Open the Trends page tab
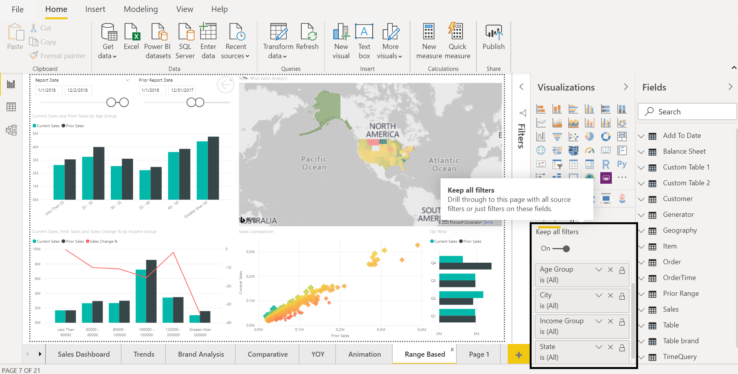The image size is (738, 374). (144, 354)
